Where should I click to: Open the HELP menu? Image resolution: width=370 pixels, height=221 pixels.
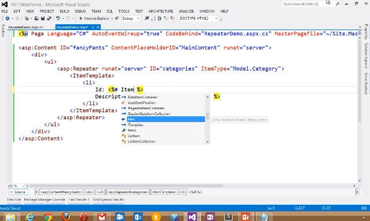pyautogui.click(x=224, y=11)
